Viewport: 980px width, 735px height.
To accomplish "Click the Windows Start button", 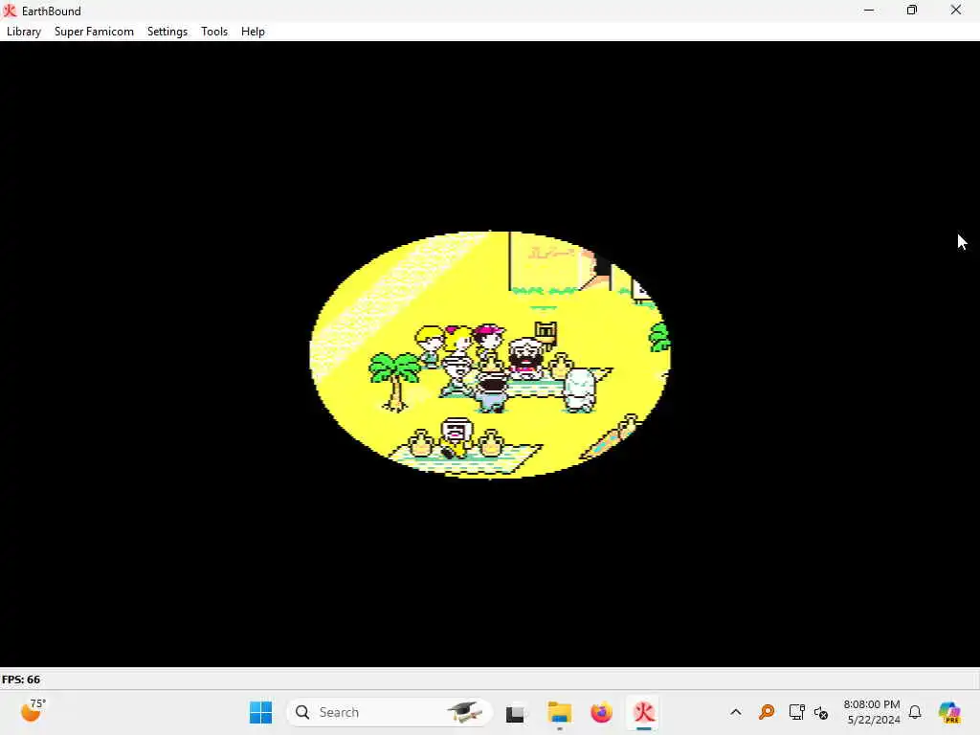I will (260, 712).
